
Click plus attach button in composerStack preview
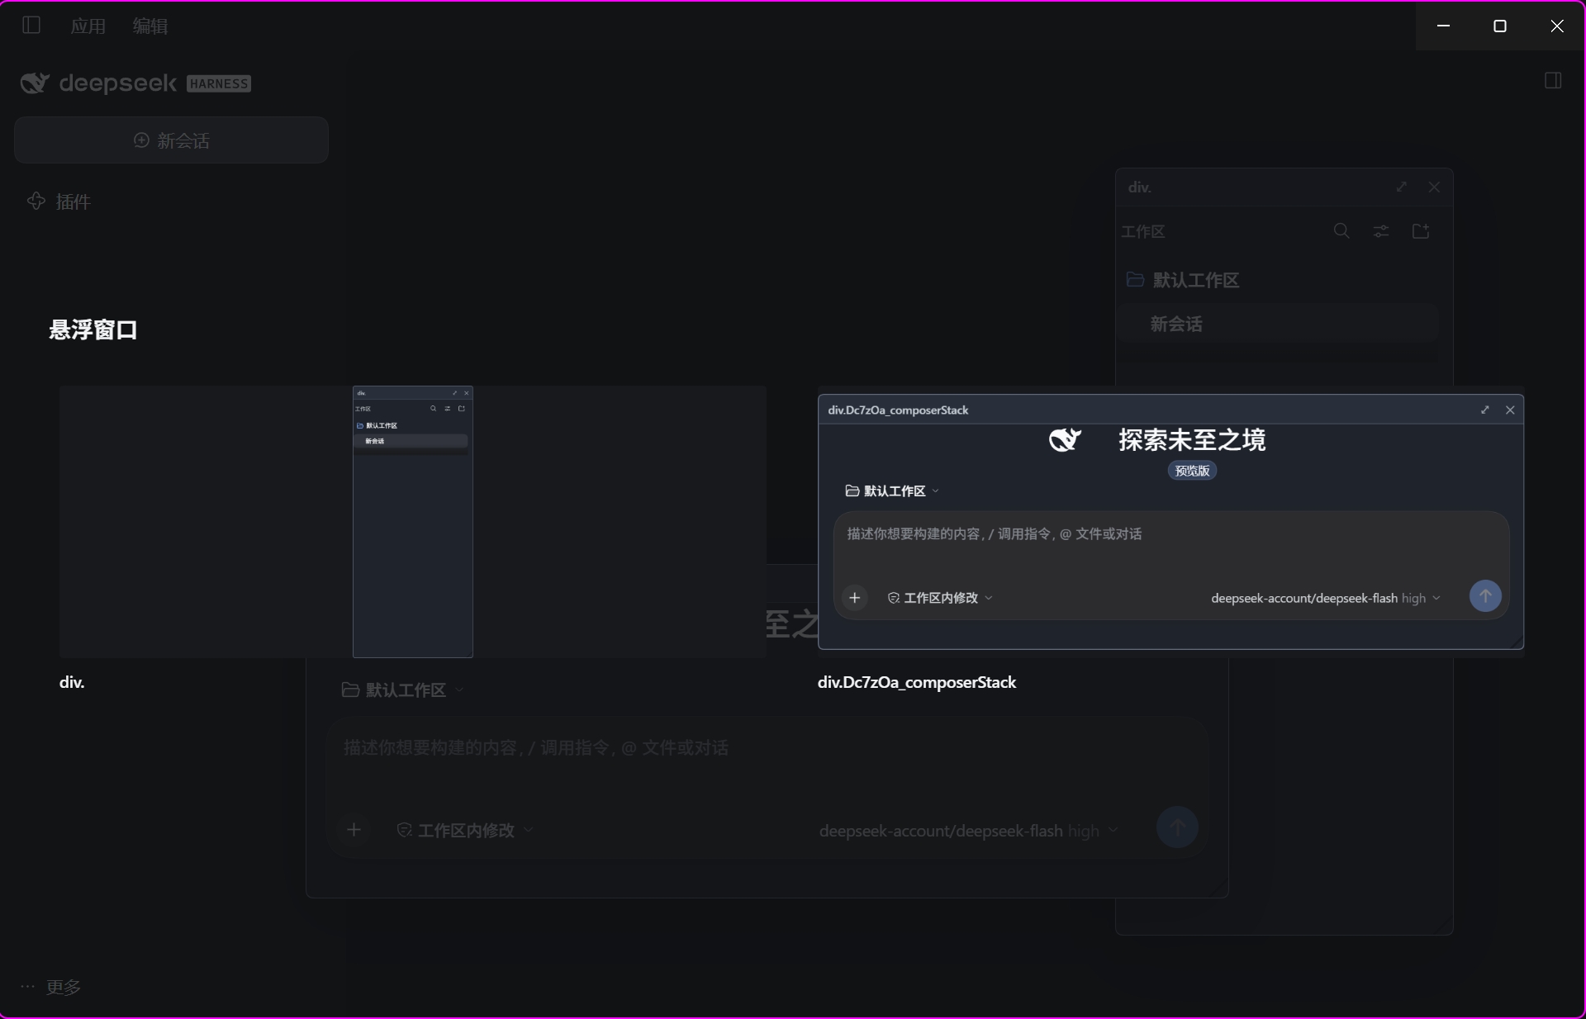click(x=855, y=597)
